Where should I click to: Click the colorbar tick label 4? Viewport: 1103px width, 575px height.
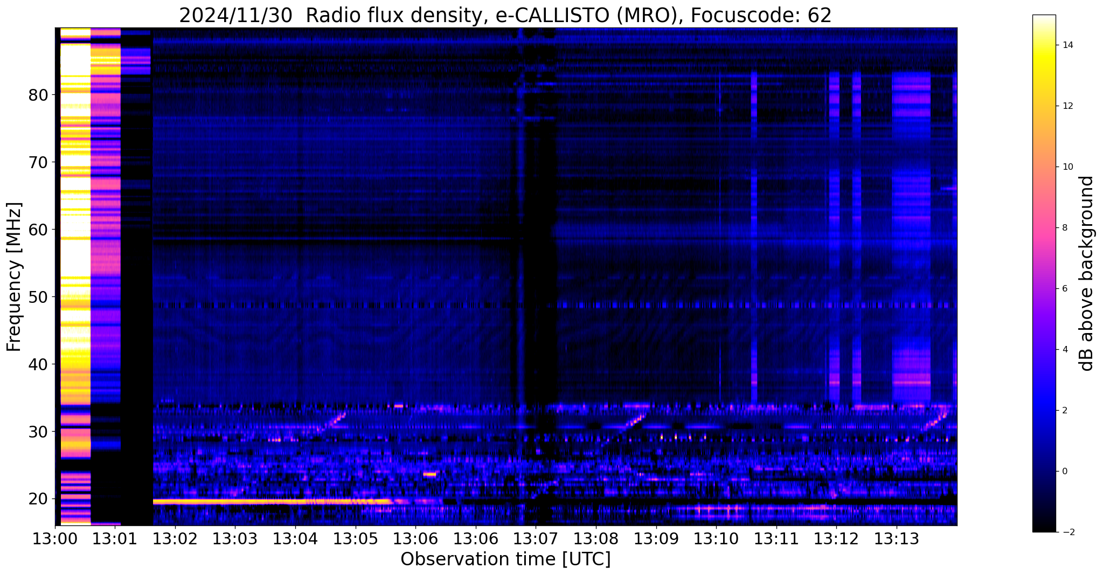point(1064,350)
